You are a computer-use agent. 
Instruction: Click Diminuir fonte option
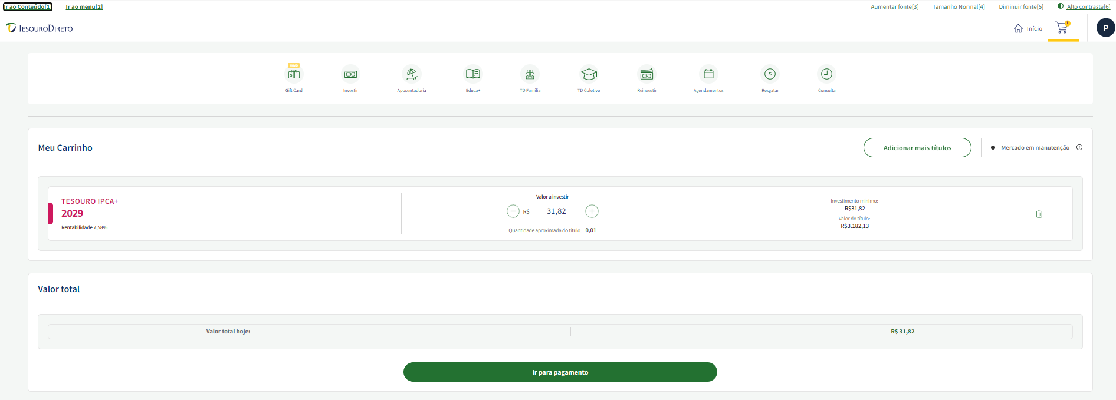pyautogui.click(x=1021, y=7)
